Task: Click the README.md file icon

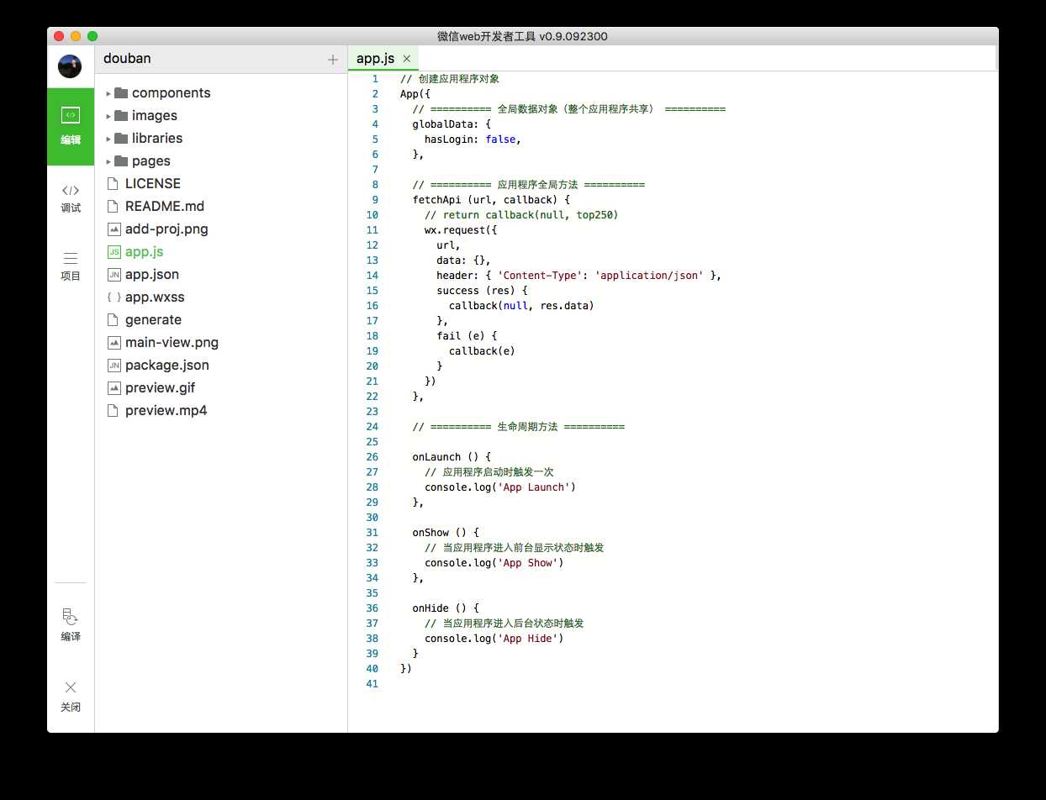Action: pyautogui.click(x=114, y=206)
